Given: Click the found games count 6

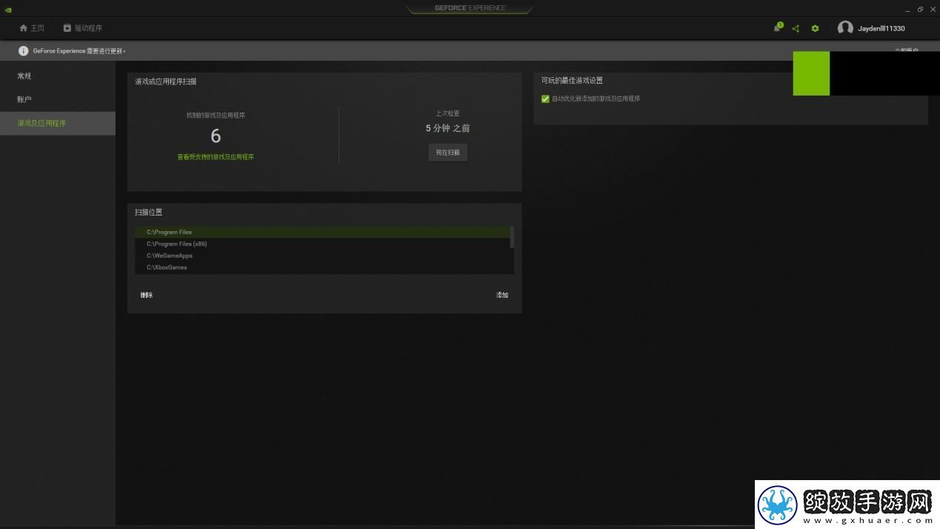Looking at the screenshot, I should (x=216, y=136).
